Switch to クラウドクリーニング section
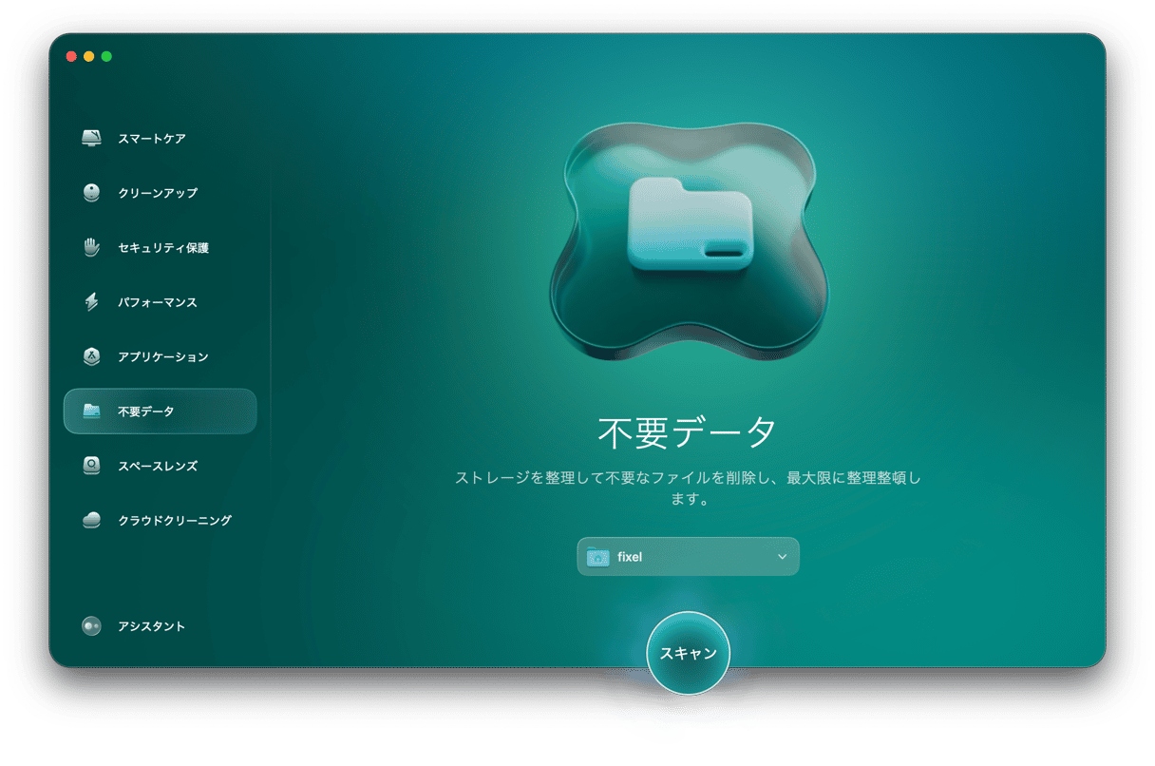Viewport: 1155px width, 766px height. coord(175,521)
